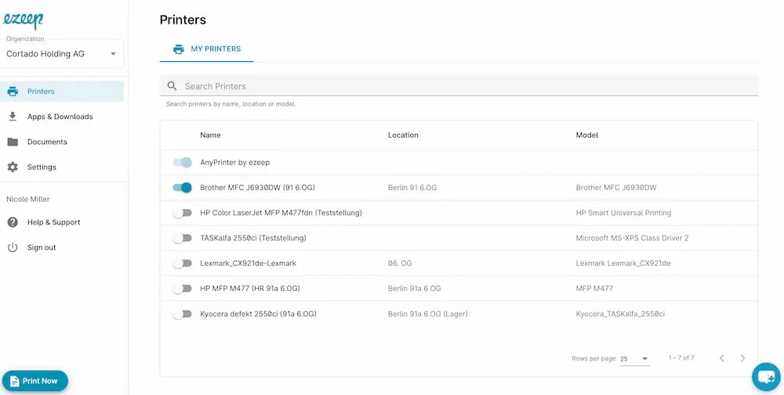Disable the Brother MFC J6930DW toggle
Viewport: 784px width, 395px height.
[x=182, y=188]
